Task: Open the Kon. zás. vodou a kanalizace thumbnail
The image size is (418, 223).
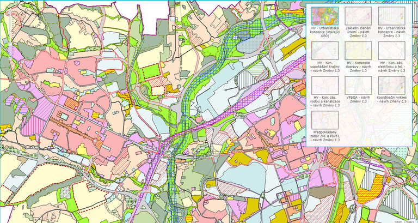Action: pos(325,86)
